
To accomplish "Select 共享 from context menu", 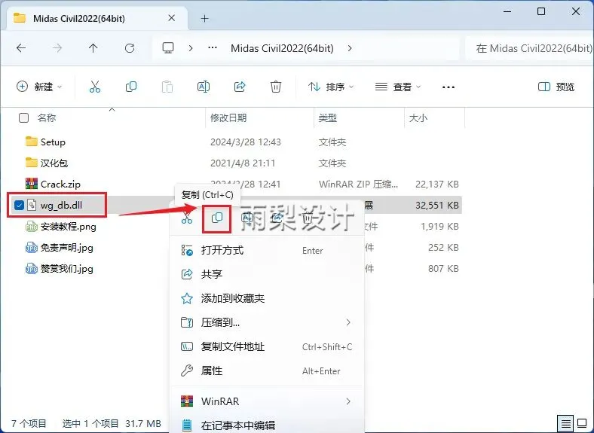I will (268, 274).
